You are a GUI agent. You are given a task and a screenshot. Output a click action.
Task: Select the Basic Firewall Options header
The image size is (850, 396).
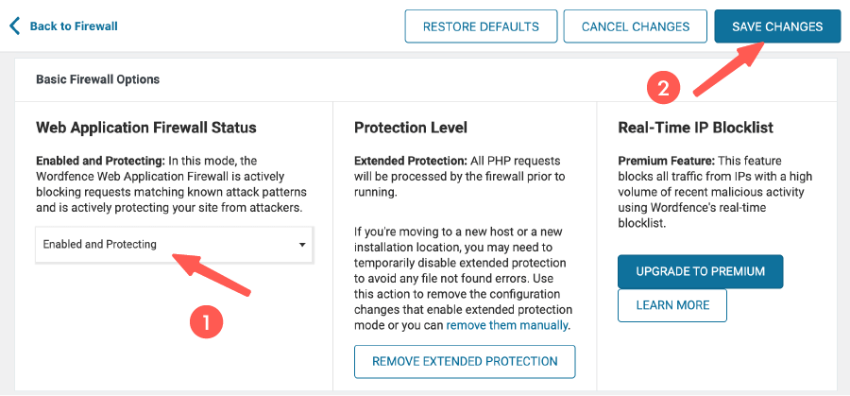97,79
